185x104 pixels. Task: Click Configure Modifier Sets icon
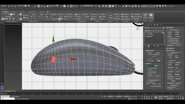pyautogui.click(x=158, y=46)
